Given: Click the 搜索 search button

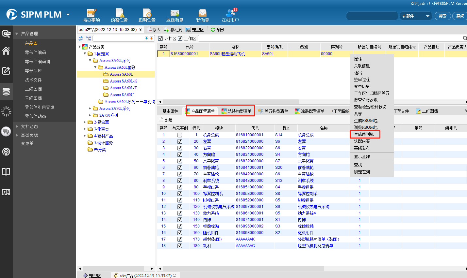Looking at the screenshot, I should click(442, 16).
